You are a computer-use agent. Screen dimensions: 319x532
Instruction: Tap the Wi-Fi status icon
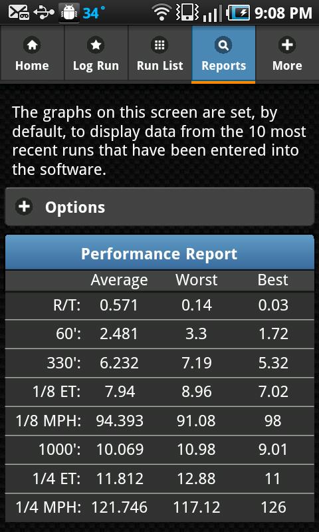[x=161, y=13]
